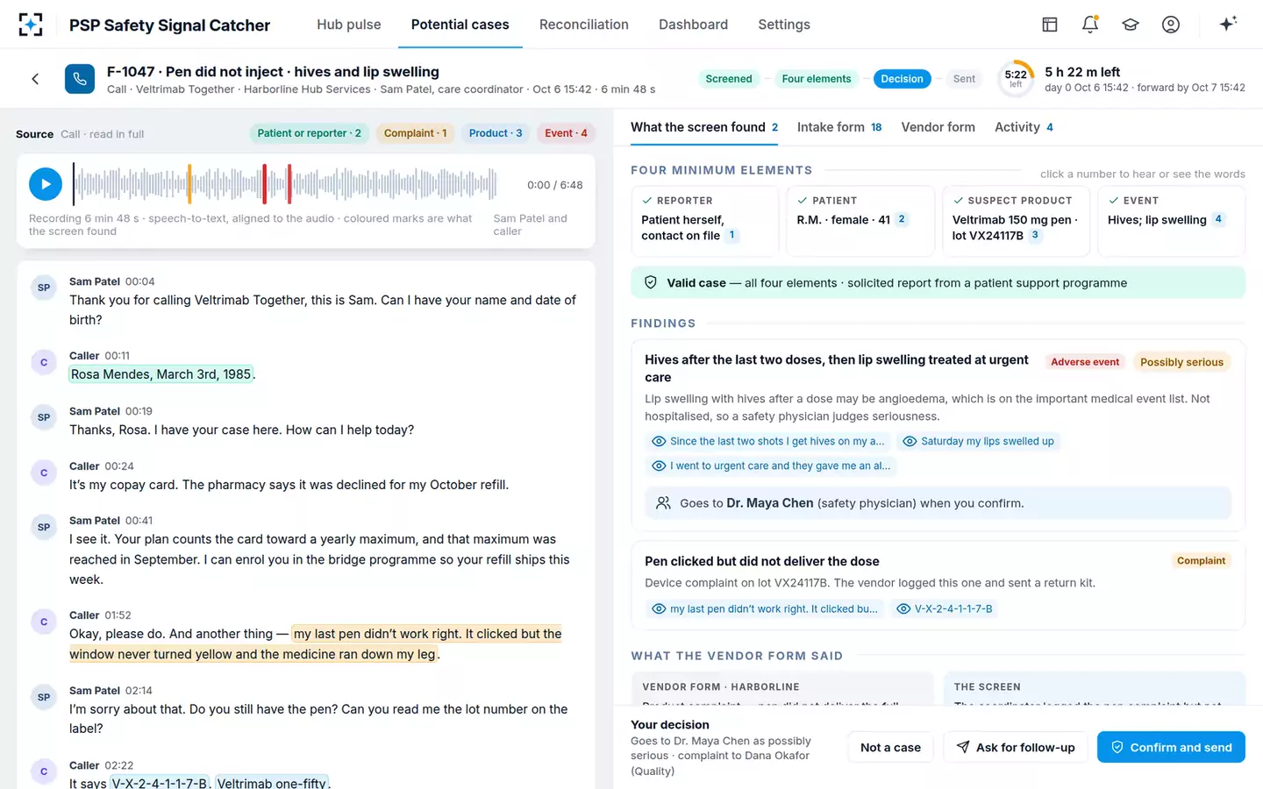Click reference badge 1 on Reporter card
This screenshot has height=789, width=1263.
[x=732, y=235]
